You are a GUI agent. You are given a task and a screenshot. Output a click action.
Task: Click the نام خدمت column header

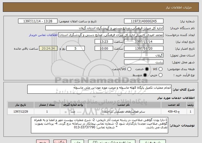click(123, 105)
